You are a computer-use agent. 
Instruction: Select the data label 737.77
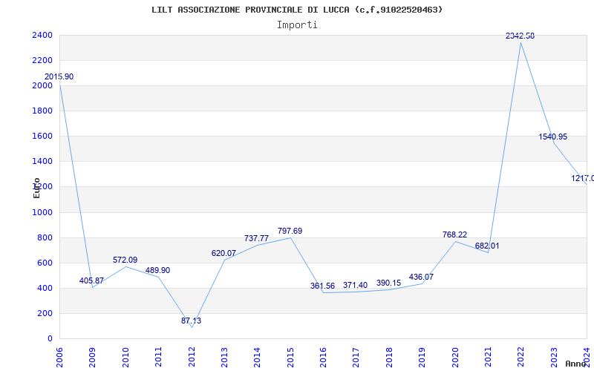[x=256, y=238]
